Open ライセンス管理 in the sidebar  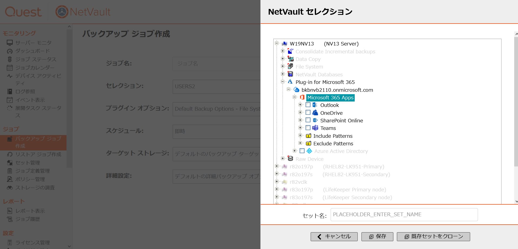point(32,243)
